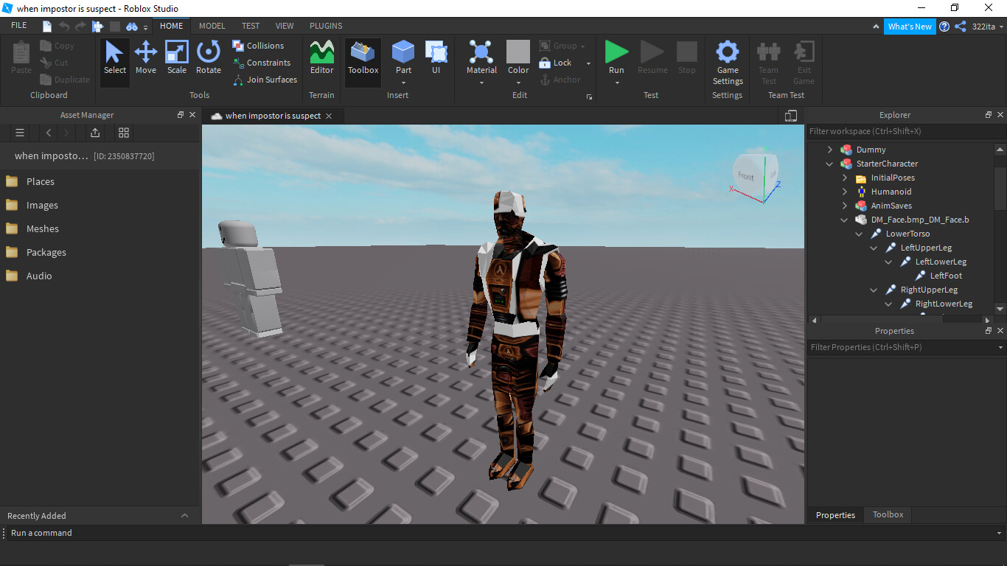Open the Images folder in Asset Manager
Image resolution: width=1007 pixels, height=566 pixels.
click(42, 205)
